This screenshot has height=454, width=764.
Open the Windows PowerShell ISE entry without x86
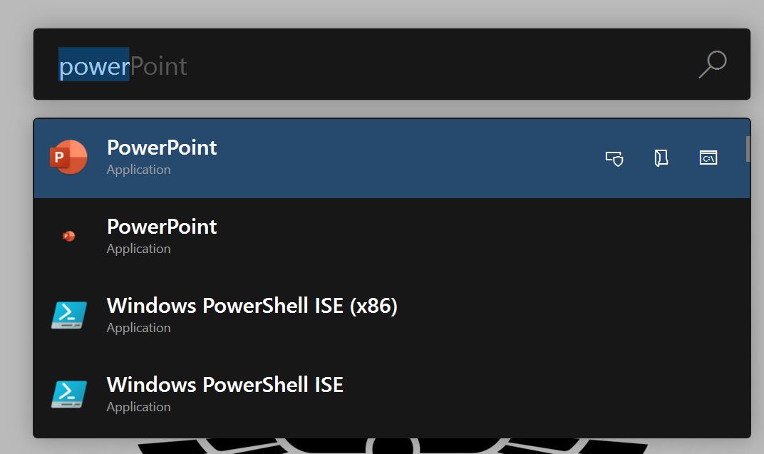click(392, 395)
